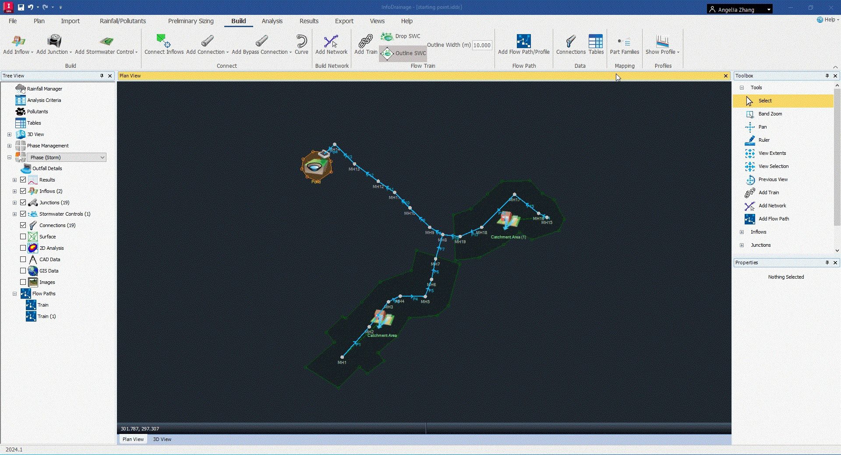Open the Analysis ribbon tab
This screenshot has width=841, height=455.
pos(272,21)
